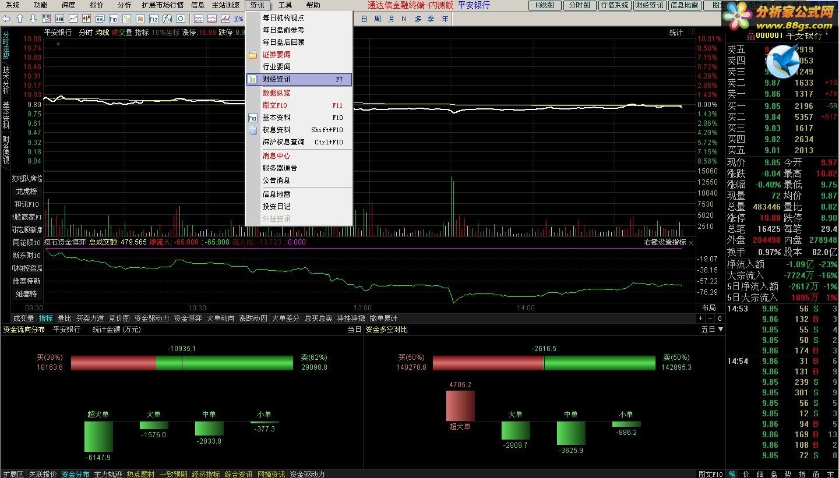This screenshot has height=478, width=839.
Task: Open the 热点题材 bottom tab
Action: tap(141, 474)
